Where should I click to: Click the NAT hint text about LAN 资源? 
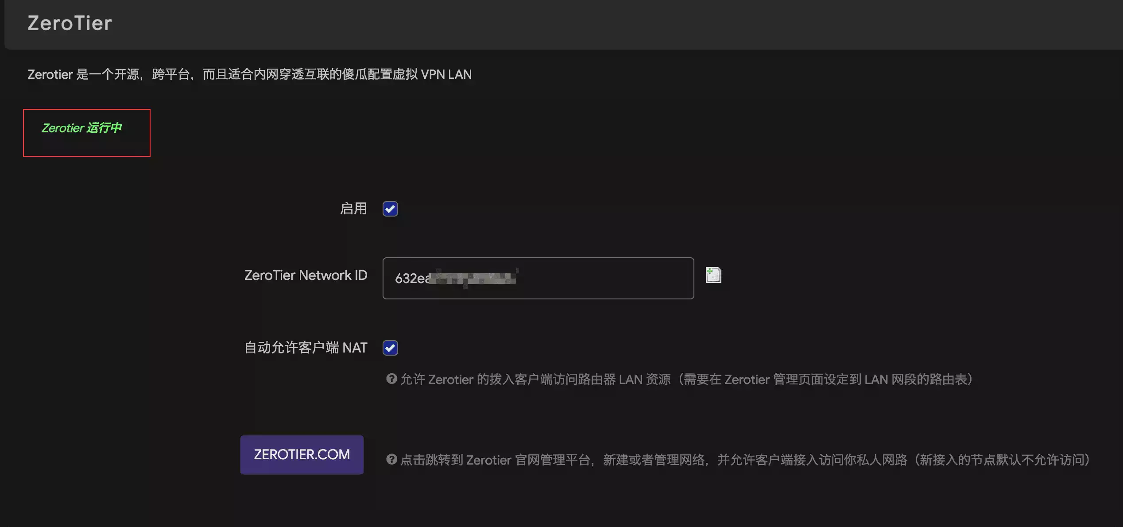point(687,379)
